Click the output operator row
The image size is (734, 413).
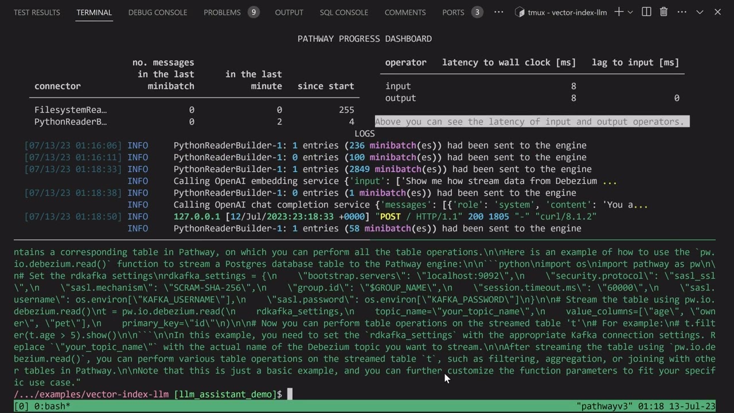click(x=532, y=98)
